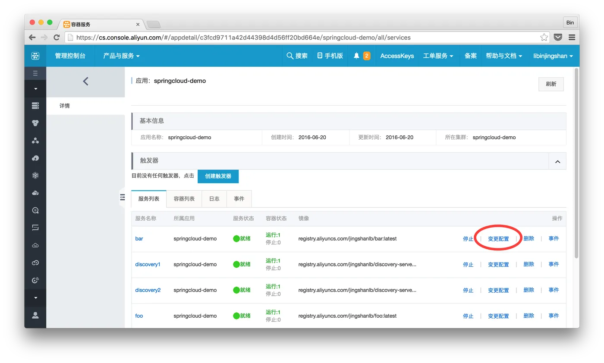Click 删除 for the foo service
The image size is (604, 363).
point(529,316)
